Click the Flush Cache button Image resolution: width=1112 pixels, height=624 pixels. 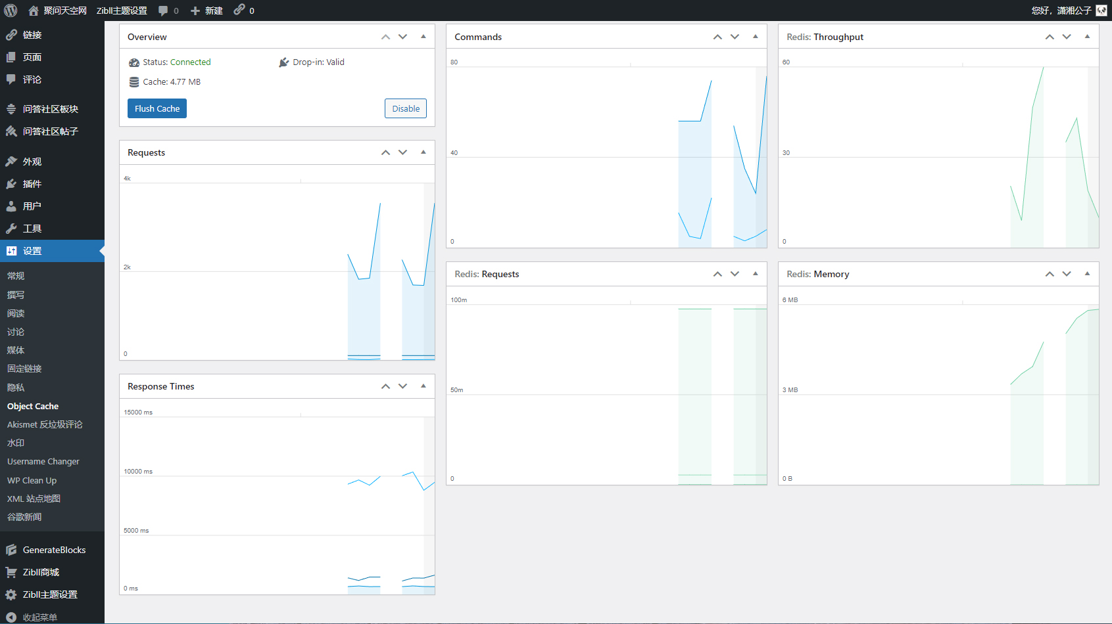pyautogui.click(x=157, y=108)
